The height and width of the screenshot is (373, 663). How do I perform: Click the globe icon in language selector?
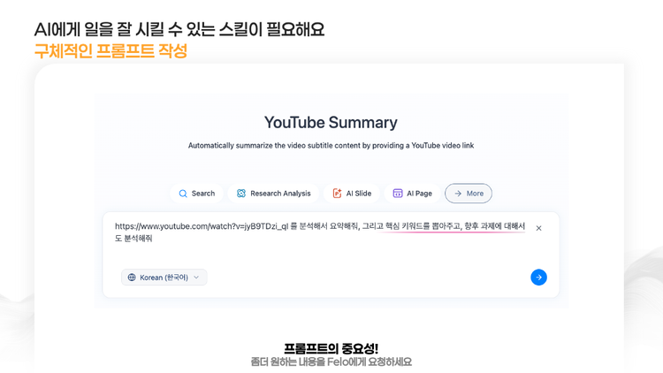(132, 278)
